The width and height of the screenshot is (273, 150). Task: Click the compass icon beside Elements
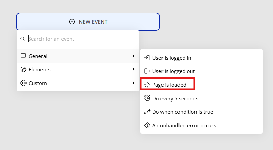coord(23,69)
